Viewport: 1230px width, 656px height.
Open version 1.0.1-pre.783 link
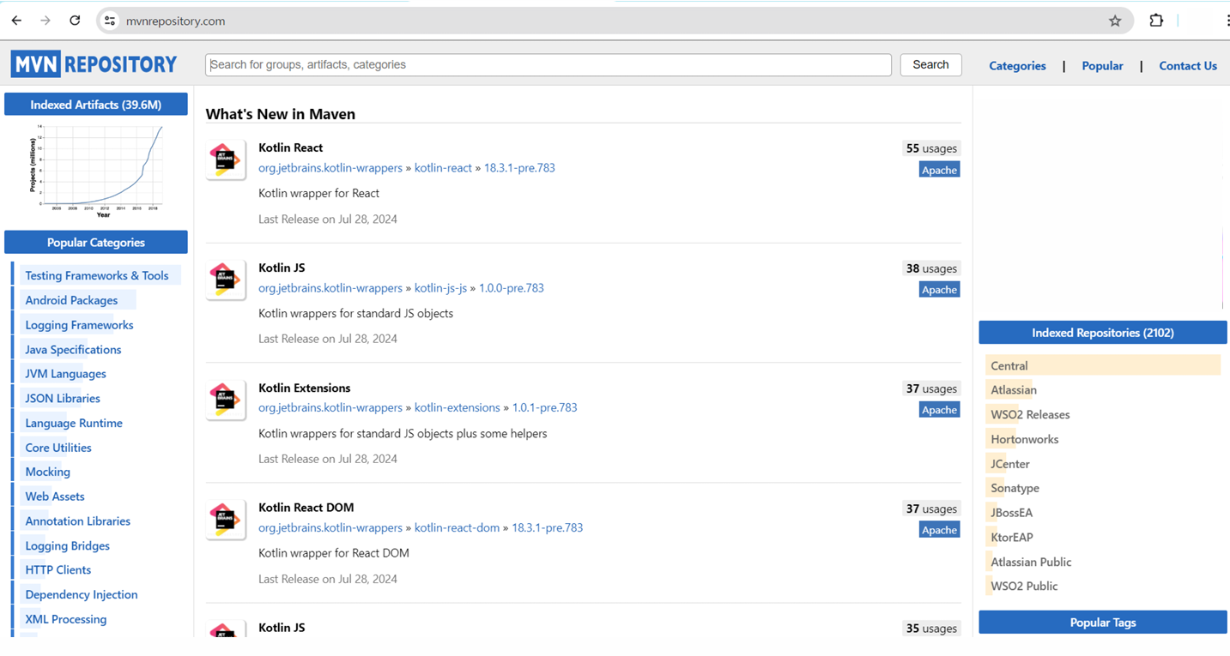tap(544, 407)
